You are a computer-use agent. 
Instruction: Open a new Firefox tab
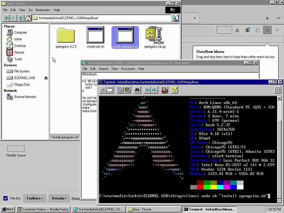[267, 18]
